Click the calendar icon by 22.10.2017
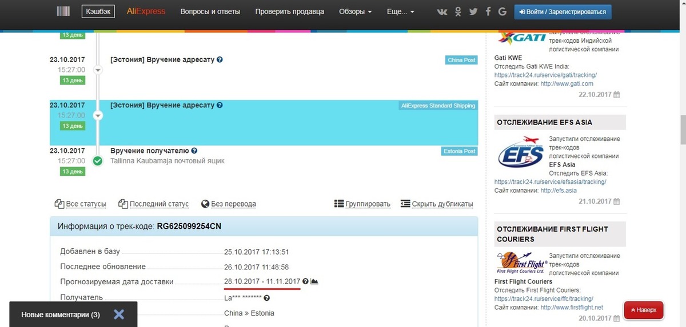The image size is (686, 327). tap(616, 95)
